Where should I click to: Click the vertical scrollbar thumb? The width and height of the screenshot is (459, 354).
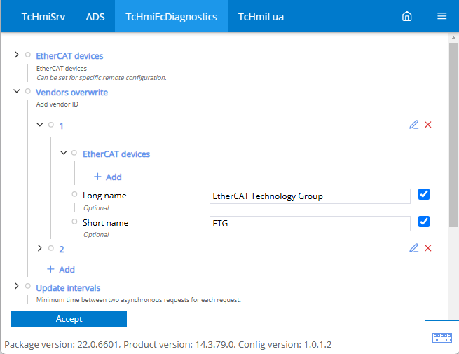click(453, 135)
